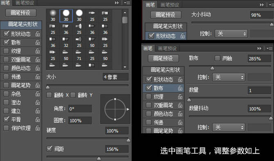Viewport: 274px width, 161px height.
Task: Select the soft round 30 brush tip
Action: [x=53, y=15]
